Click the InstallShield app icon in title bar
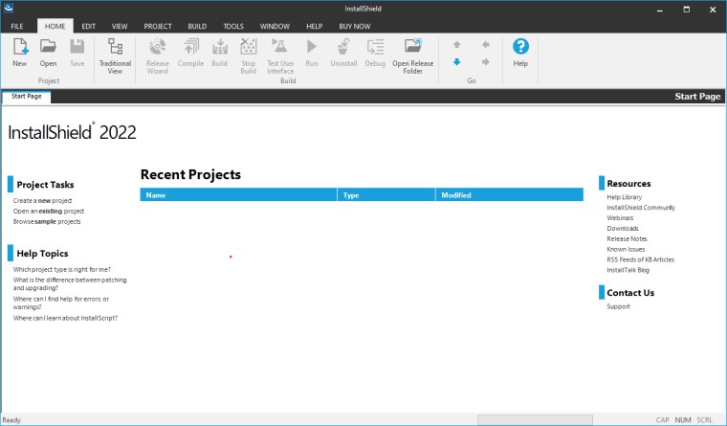This screenshot has width=727, height=426. click(9, 8)
